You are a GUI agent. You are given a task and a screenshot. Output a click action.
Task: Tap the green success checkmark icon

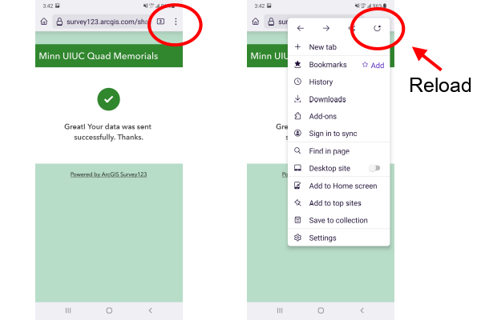(109, 99)
